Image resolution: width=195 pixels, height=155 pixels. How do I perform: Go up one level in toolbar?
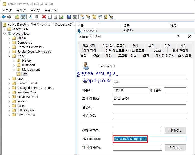click(x=17, y=17)
